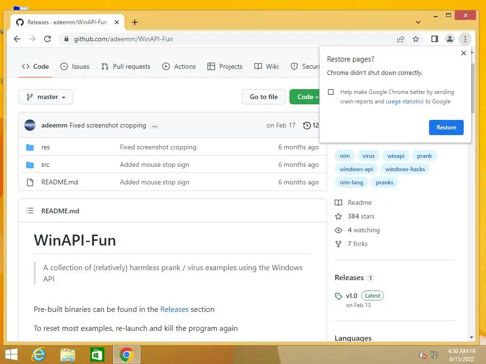
Task: Open the Readme sidebar link
Action: (x=353, y=202)
